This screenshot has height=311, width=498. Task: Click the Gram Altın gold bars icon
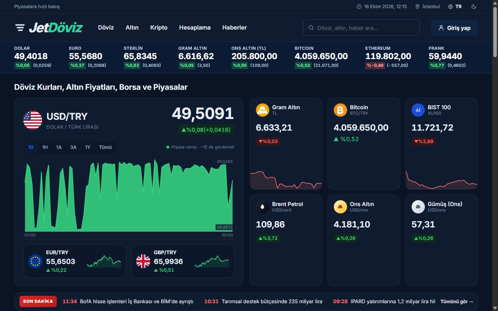click(x=263, y=110)
